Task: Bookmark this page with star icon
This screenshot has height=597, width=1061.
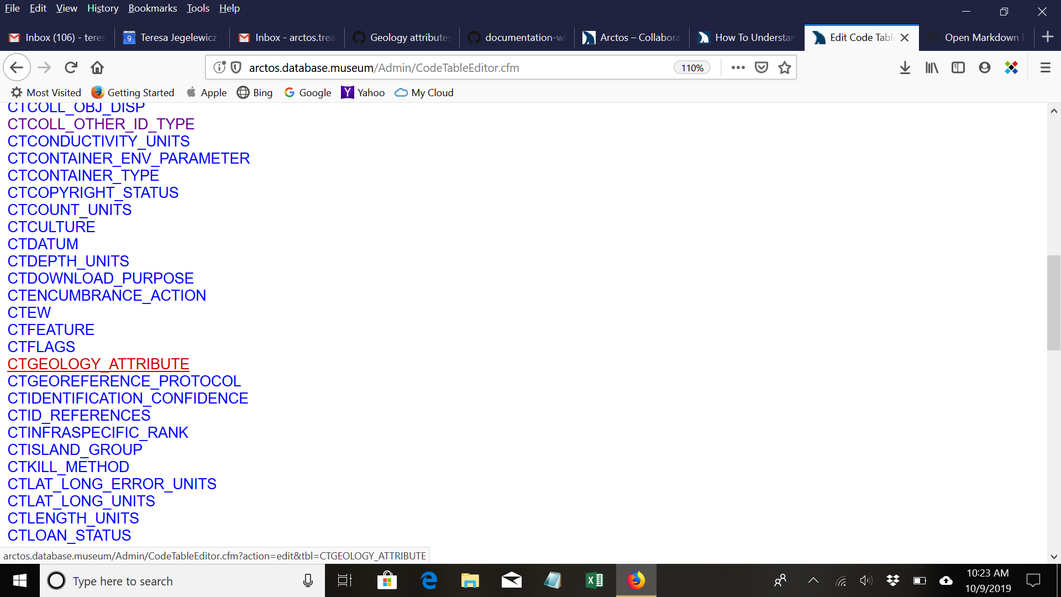Action: click(x=784, y=67)
